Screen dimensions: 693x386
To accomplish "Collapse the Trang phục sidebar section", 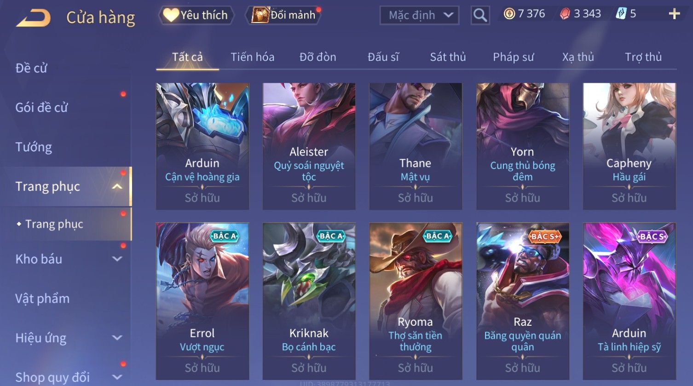I will point(117,186).
